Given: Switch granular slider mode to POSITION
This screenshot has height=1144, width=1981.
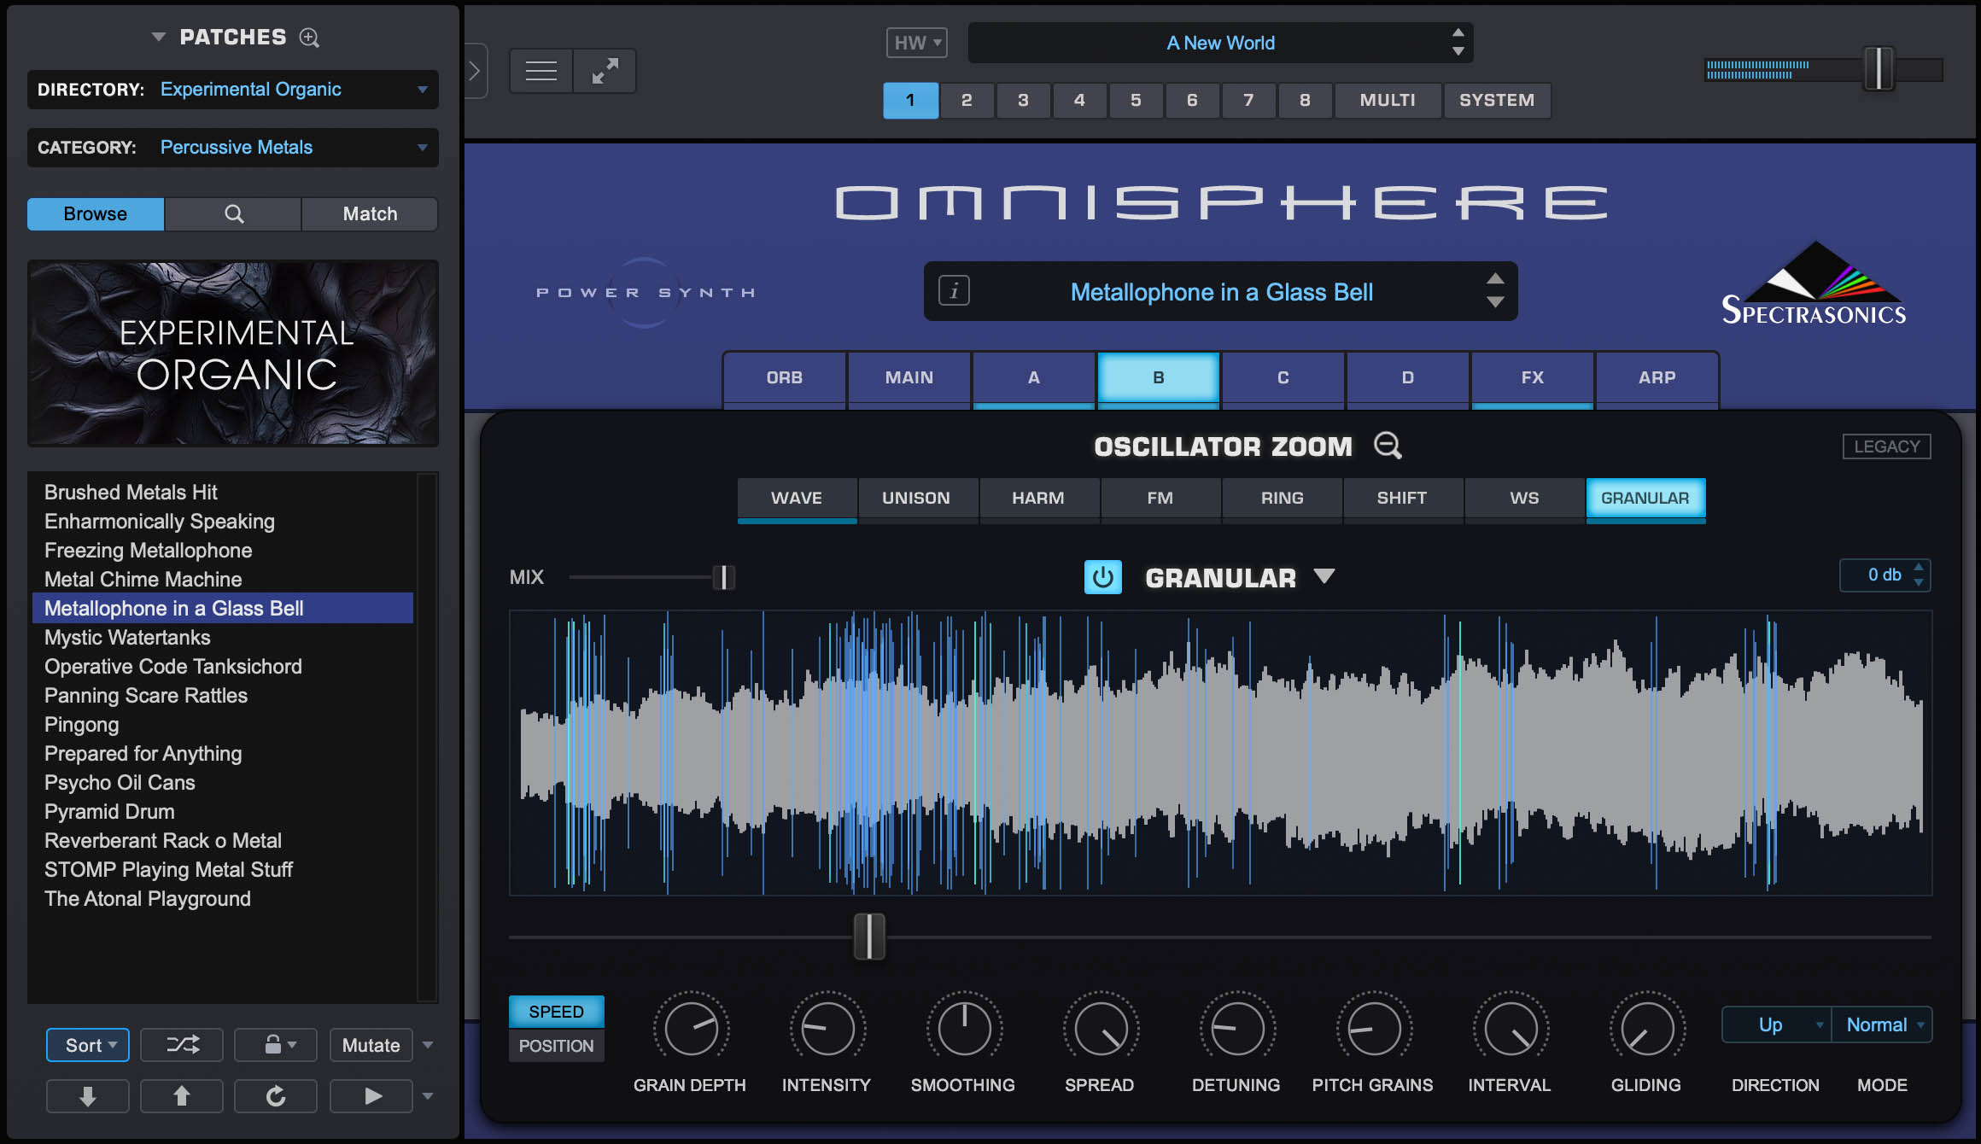Looking at the screenshot, I should pos(556,1045).
